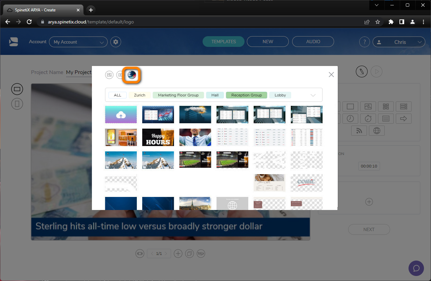Select the QR code widget icon
Viewport: 431px width, 281px height.
coord(386,106)
